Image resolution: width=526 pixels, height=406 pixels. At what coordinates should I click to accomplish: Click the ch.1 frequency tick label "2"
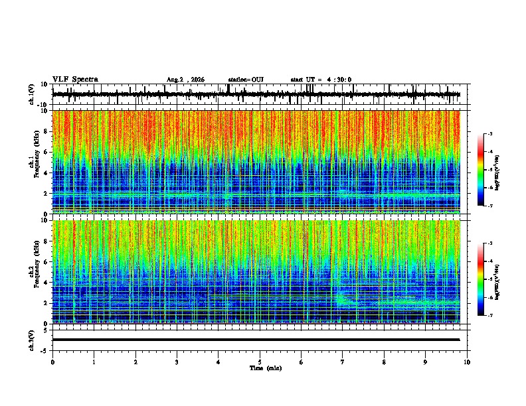(46, 194)
